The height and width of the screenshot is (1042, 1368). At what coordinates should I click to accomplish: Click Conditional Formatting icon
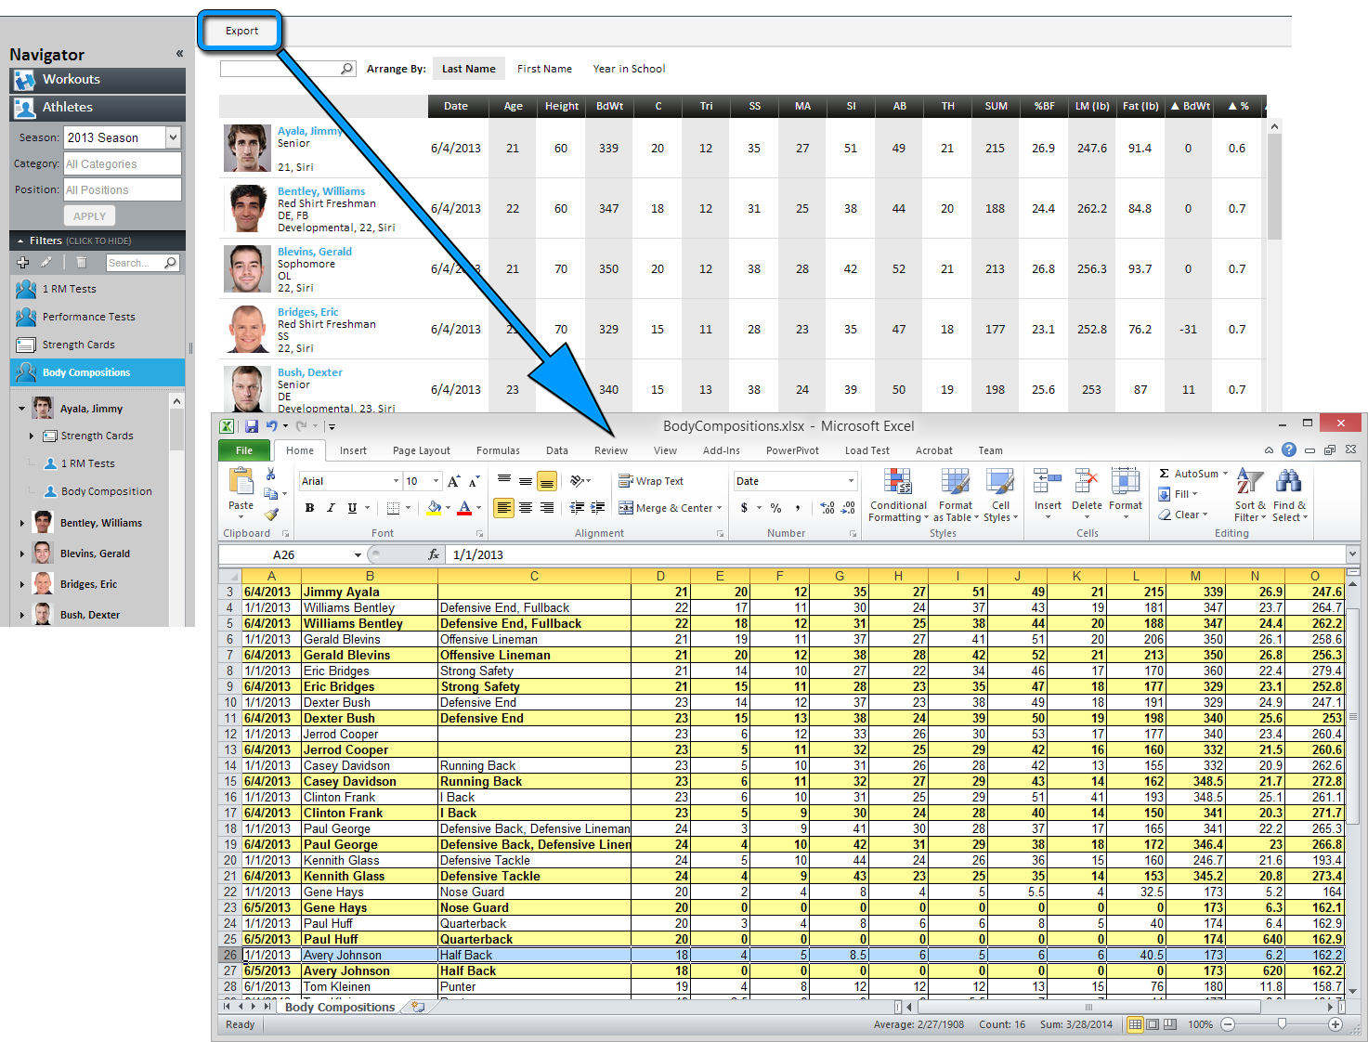coord(898,483)
